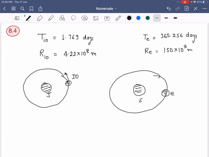Add a new page
The width and height of the screenshot is (209, 157).
[x=187, y=9]
